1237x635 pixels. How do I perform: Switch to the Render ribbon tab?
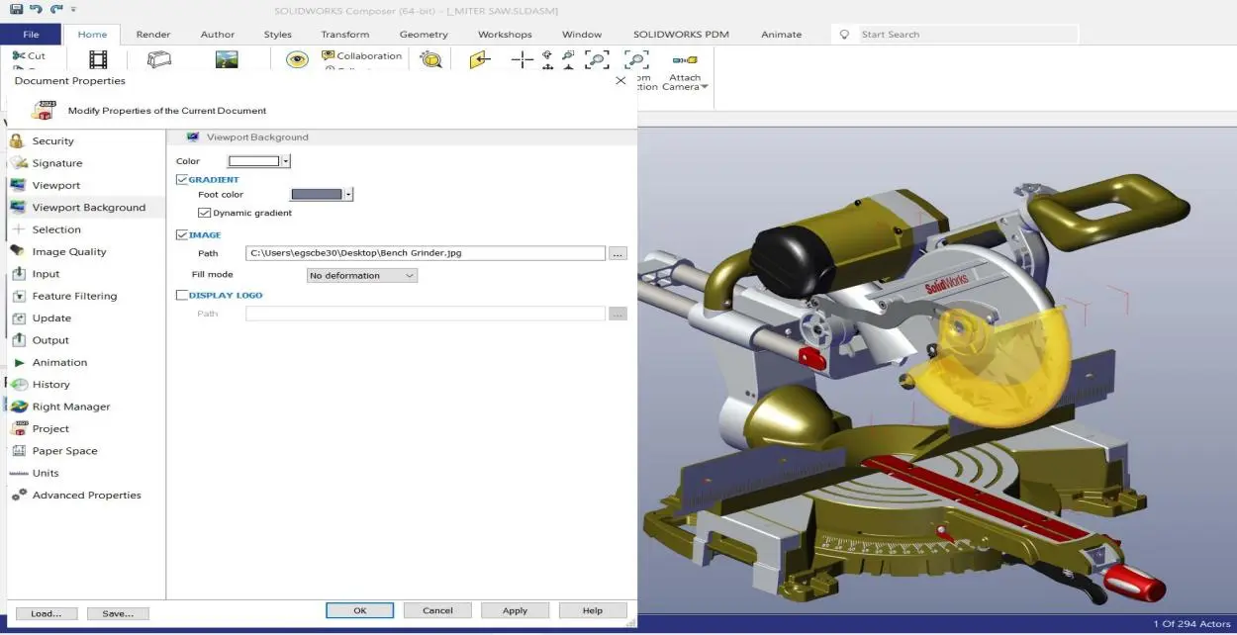(153, 35)
